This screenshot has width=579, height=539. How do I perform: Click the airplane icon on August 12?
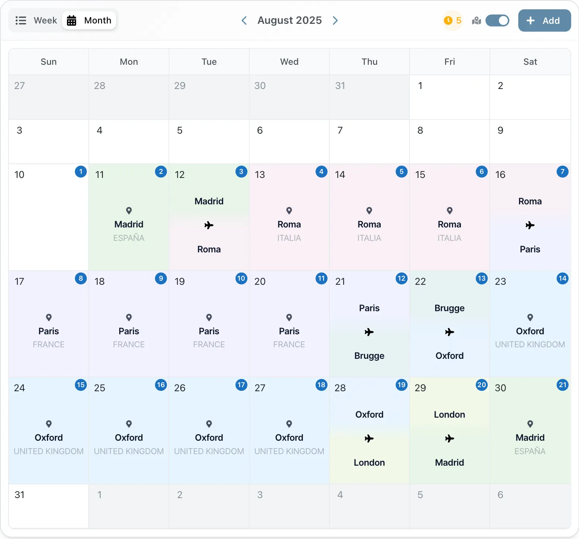209,225
